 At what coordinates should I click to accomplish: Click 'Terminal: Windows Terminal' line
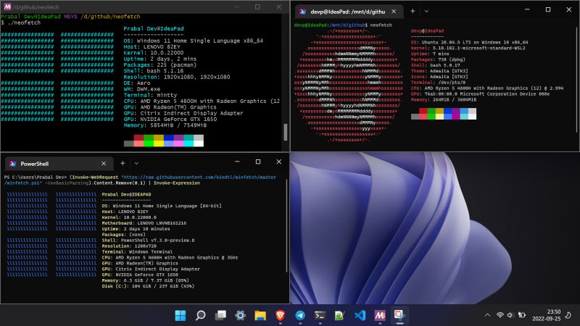137,251
